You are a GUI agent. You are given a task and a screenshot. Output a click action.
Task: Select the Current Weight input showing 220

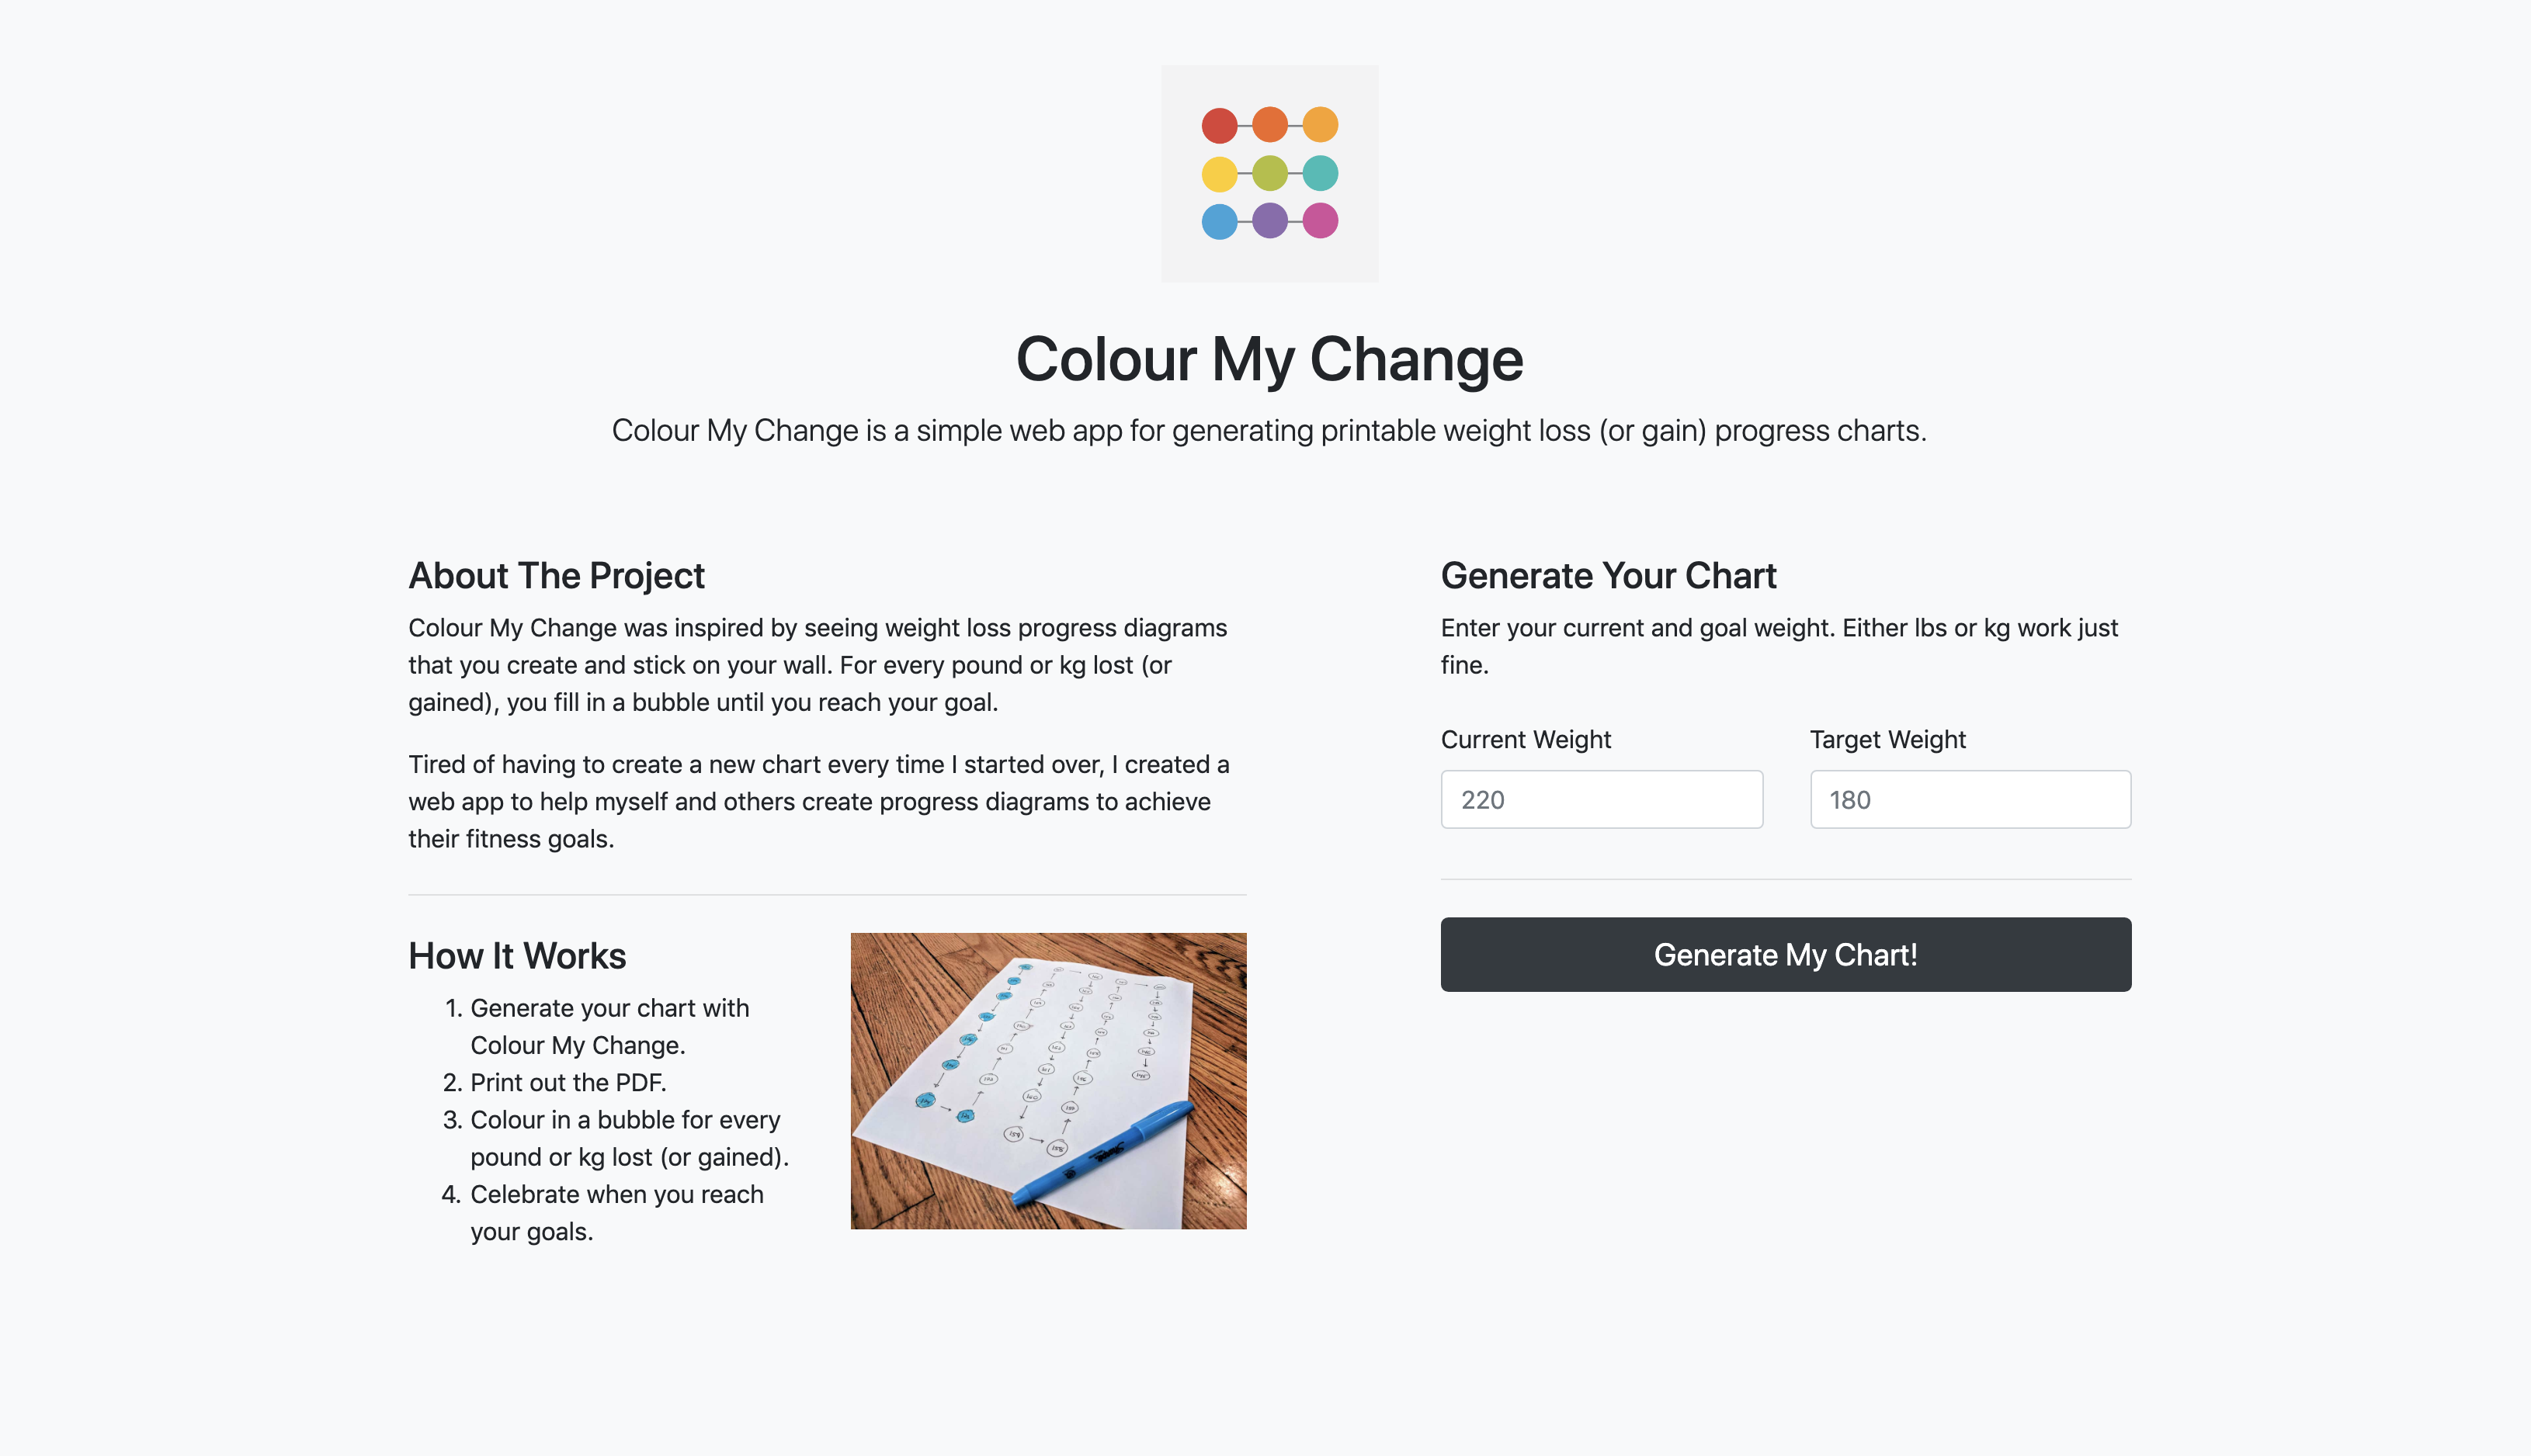pyautogui.click(x=1601, y=799)
